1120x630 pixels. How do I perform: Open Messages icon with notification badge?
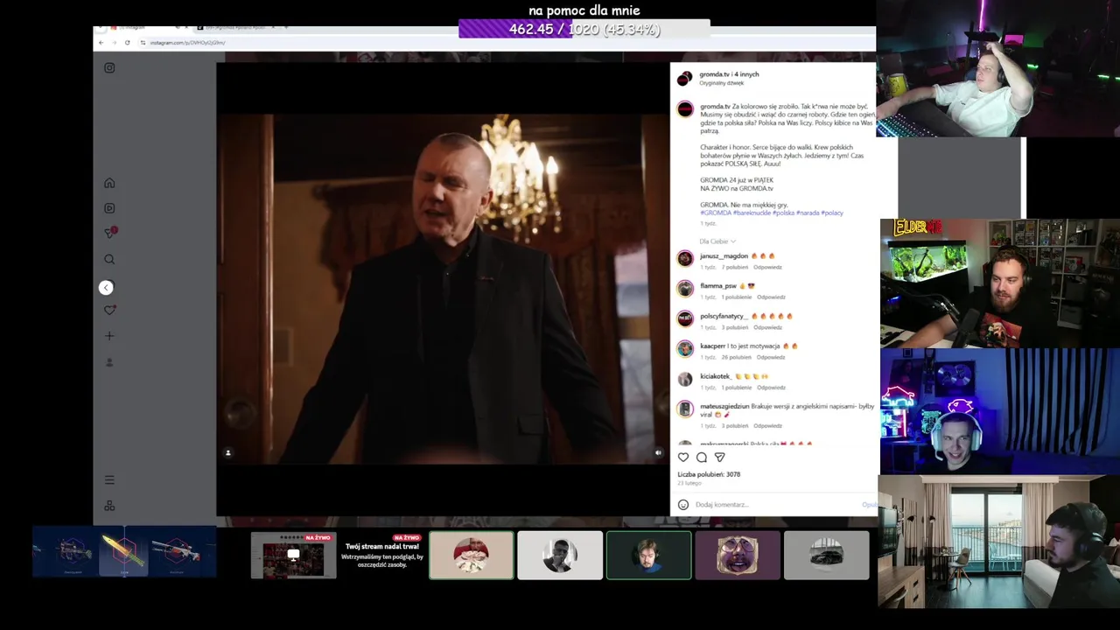pyautogui.click(x=110, y=233)
